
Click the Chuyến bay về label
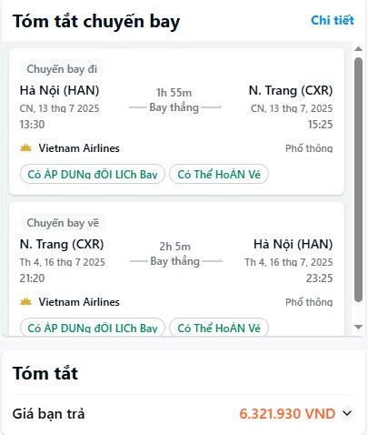click(63, 223)
